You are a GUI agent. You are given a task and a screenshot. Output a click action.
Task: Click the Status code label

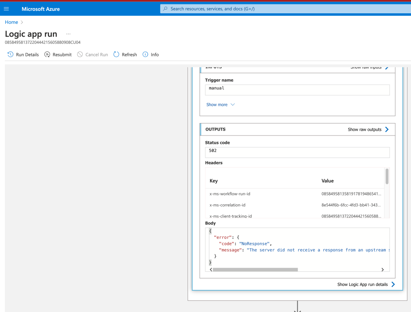point(217,142)
